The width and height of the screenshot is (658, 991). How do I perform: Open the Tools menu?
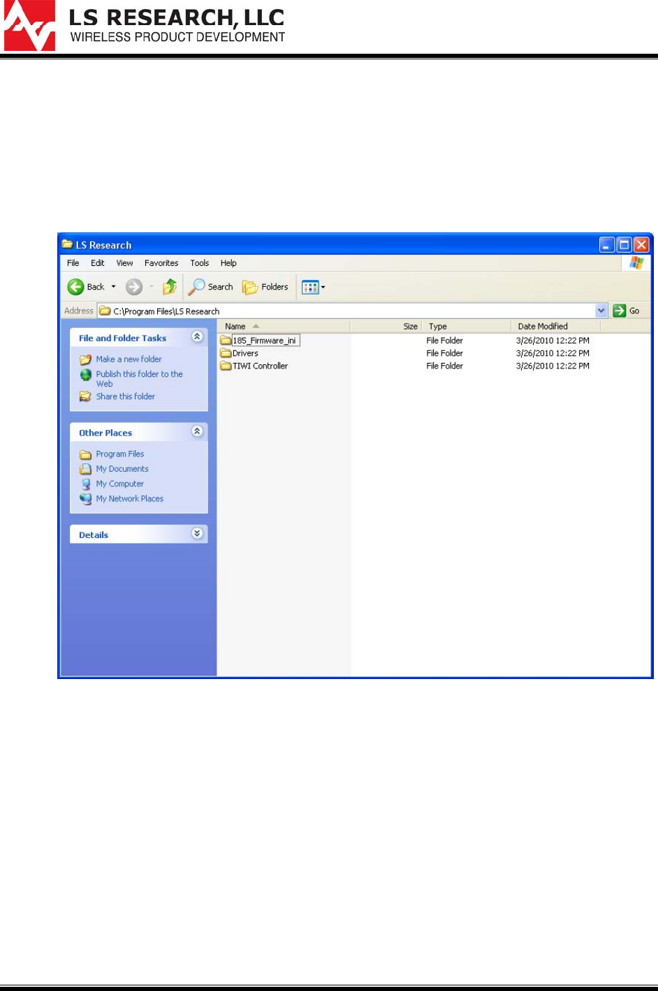click(x=200, y=263)
